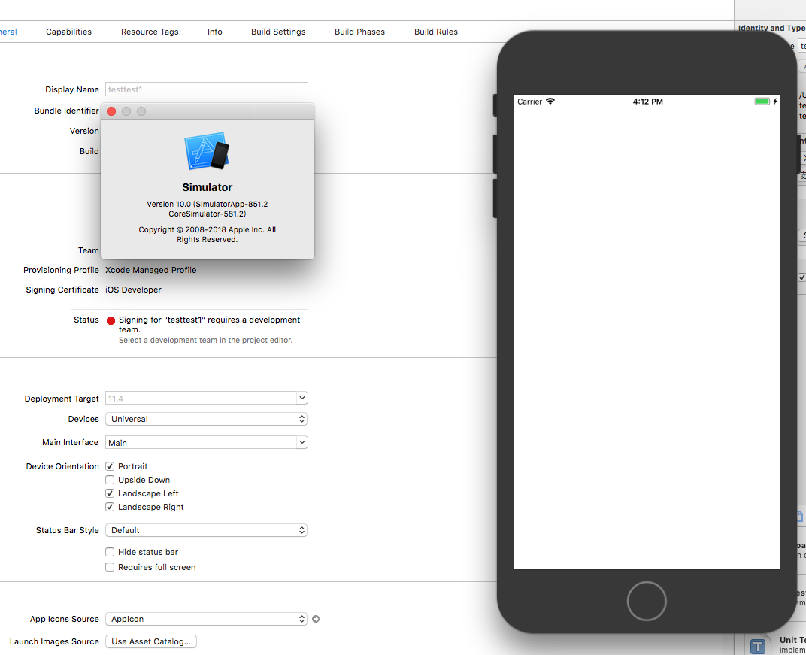Tap the battery icon in simulator status bar

(762, 102)
